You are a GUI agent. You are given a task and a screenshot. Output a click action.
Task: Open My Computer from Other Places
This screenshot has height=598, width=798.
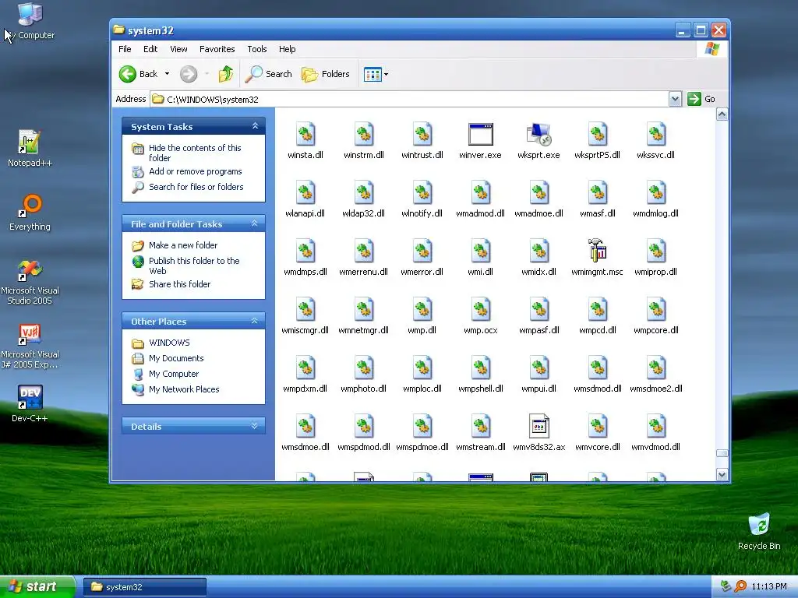click(174, 374)
